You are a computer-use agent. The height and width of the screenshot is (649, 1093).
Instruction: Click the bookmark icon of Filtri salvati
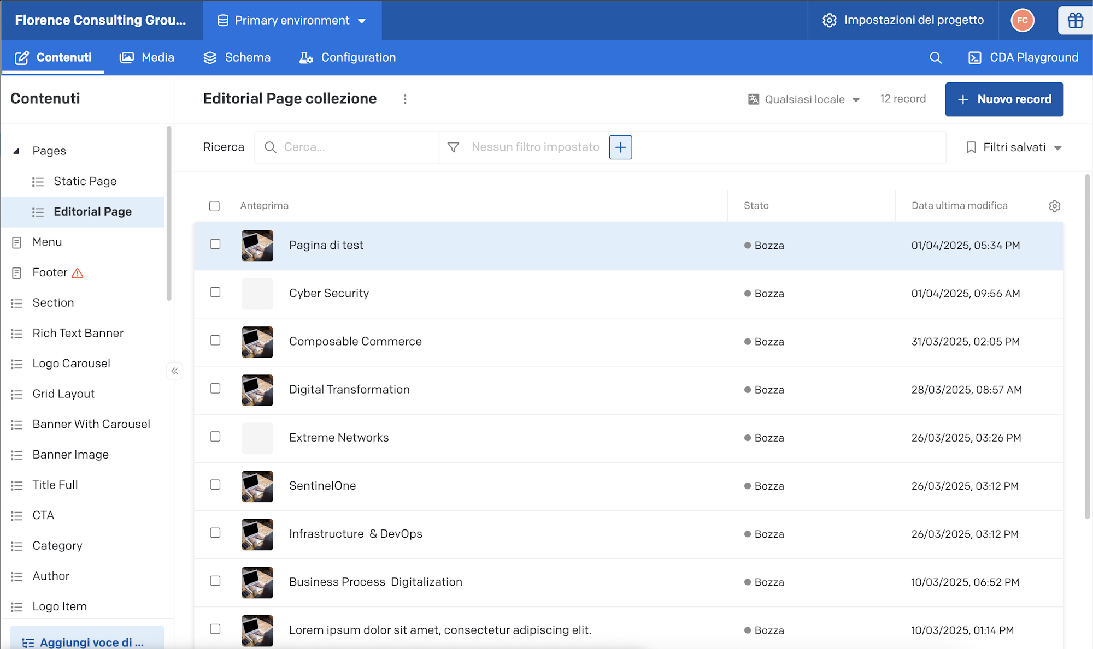click(x=971, y=147)
